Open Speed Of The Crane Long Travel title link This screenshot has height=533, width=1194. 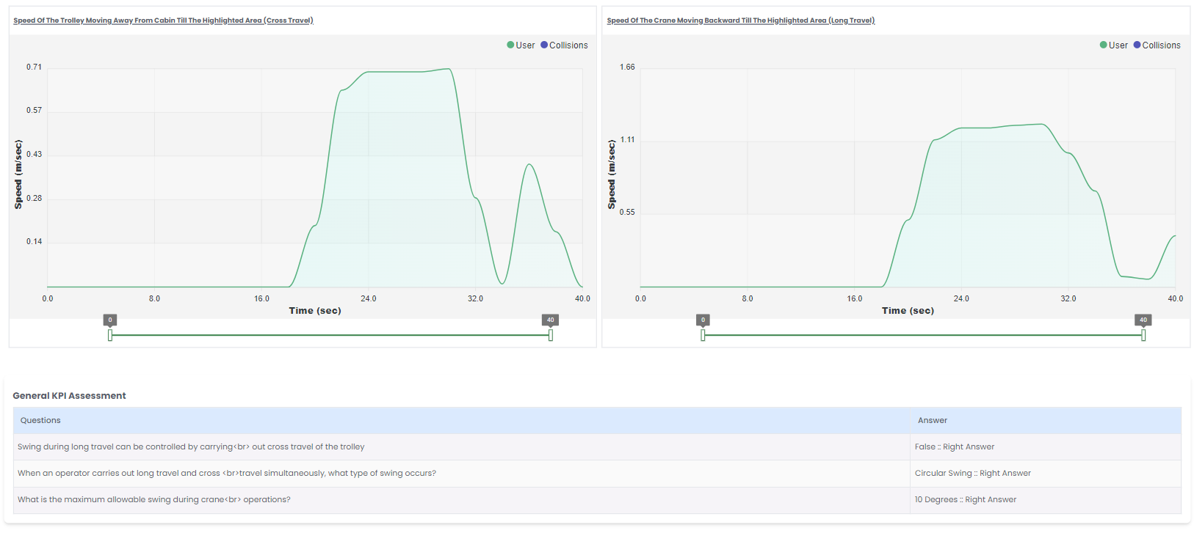coord(741,21)
